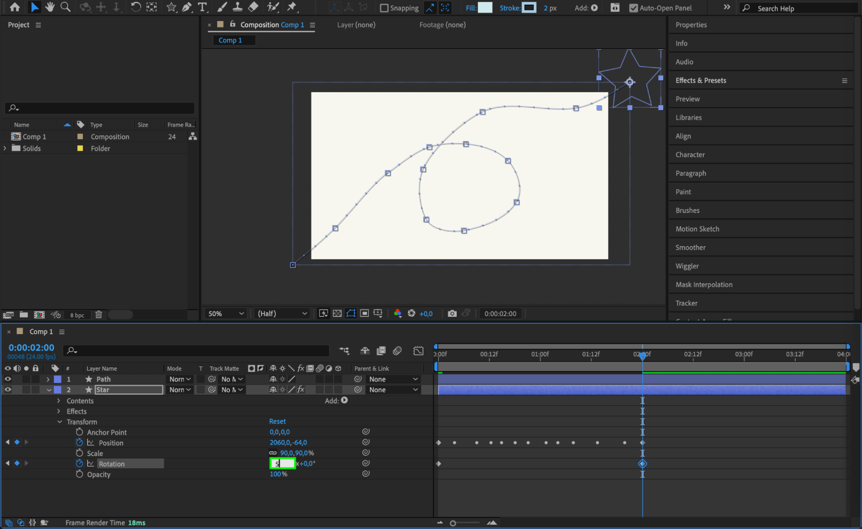The image size is (862, 529).
Task: Open the 50% magnification dropdown
Action: coord(226,313)
